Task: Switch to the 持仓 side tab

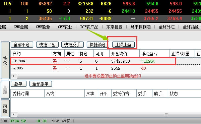Action: pyautogui.click(x=5, y=60)
